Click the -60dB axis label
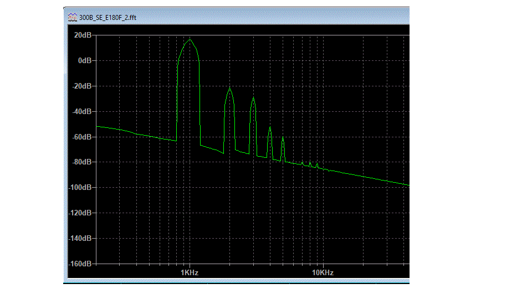This screenshot has width=532, height=299. (82, 137)
